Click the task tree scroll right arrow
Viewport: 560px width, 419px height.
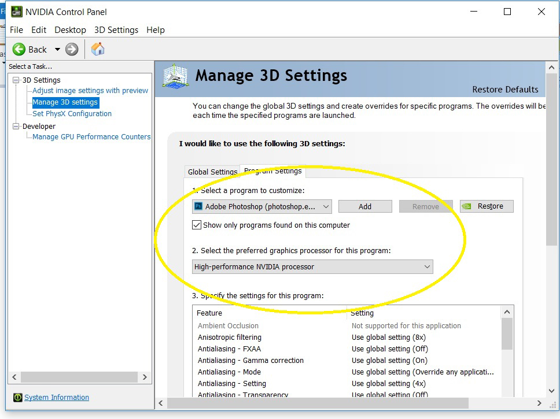coord(145,377)
